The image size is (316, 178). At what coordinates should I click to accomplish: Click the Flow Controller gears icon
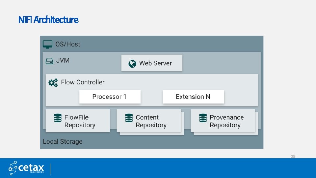pos(53,82)
